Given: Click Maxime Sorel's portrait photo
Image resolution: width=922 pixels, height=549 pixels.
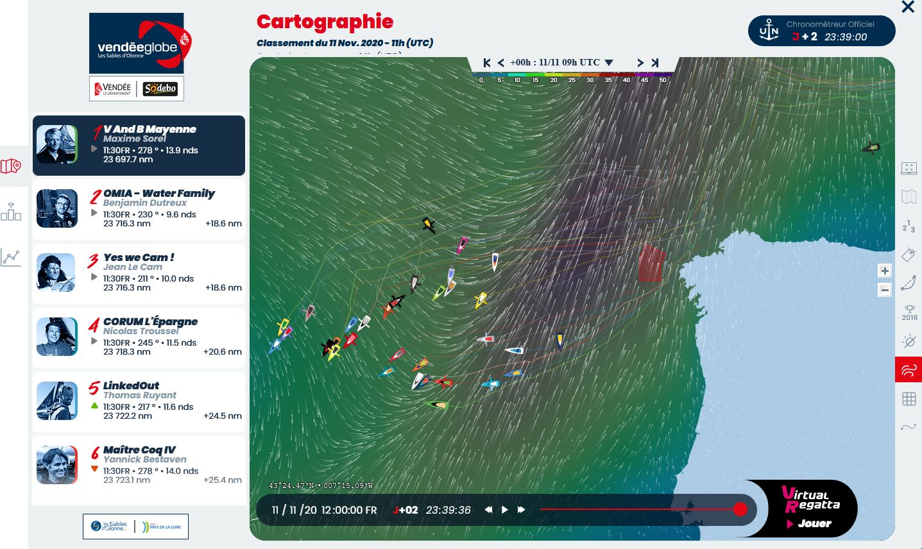Looking at the screenshot, I should [x=57, y=144].
